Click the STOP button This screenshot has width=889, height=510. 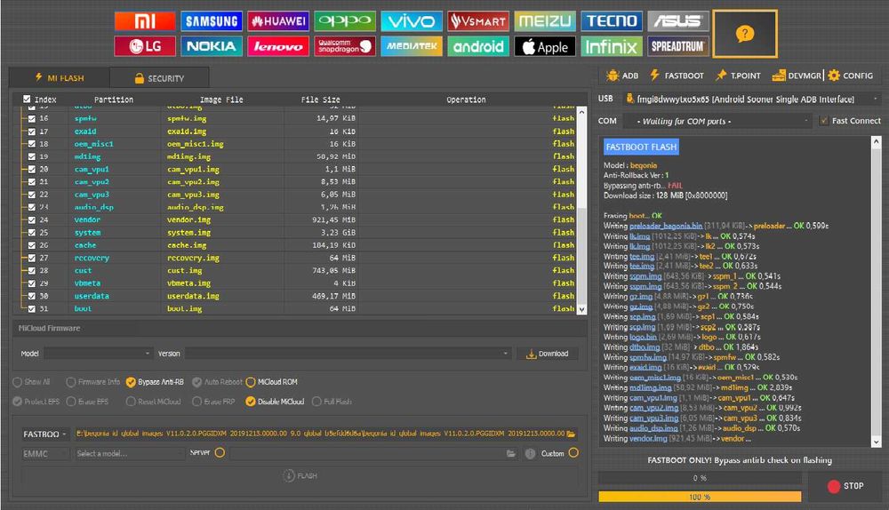(x=845, y=486)
